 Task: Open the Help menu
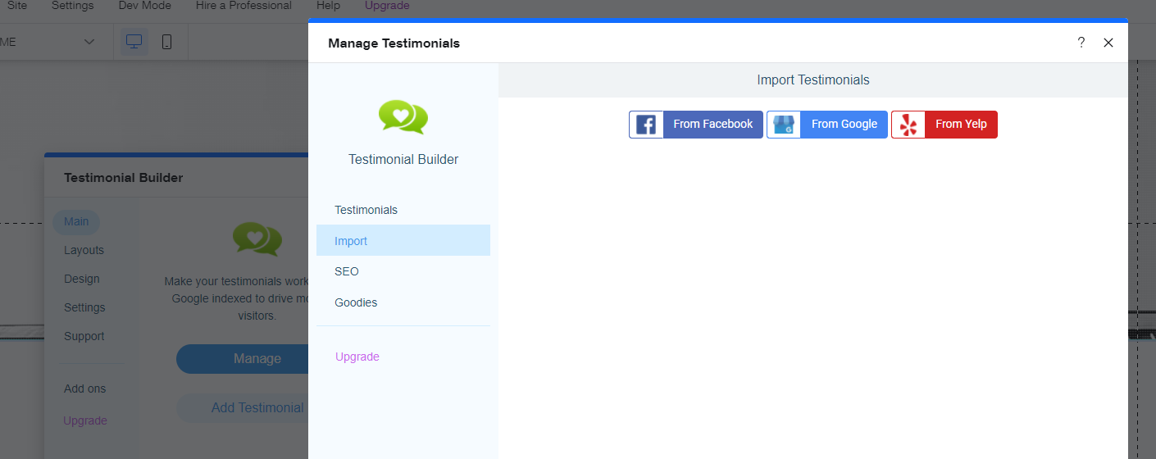(x=328, y=6)
